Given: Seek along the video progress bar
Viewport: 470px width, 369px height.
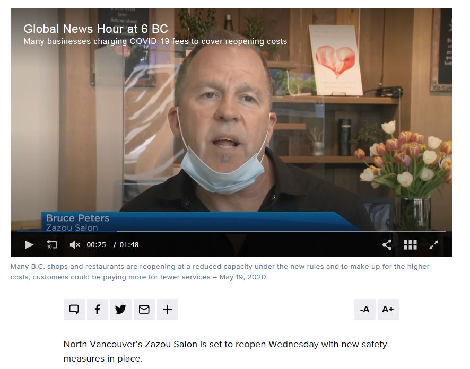Looking at the screenshot, I should coord(231,231).
